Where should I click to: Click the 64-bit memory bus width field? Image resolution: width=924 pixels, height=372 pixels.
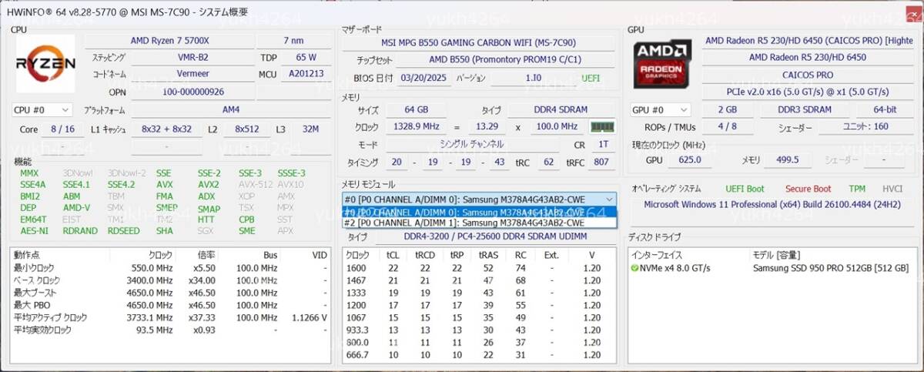[x=885, y=110]
